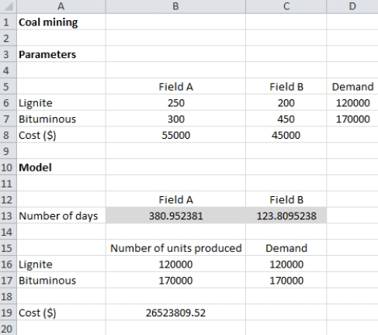Select Bituminous units produced 170000 in column B
The height and width of the screenshot is (335, 378).
pyautogui.click(x=175, y=280)
